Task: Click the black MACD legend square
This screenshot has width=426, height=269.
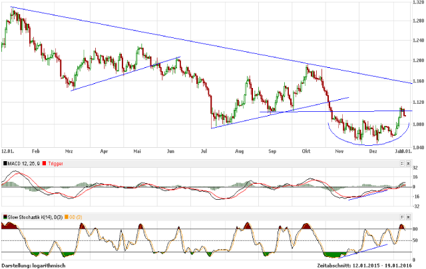Action: [5, 163]
